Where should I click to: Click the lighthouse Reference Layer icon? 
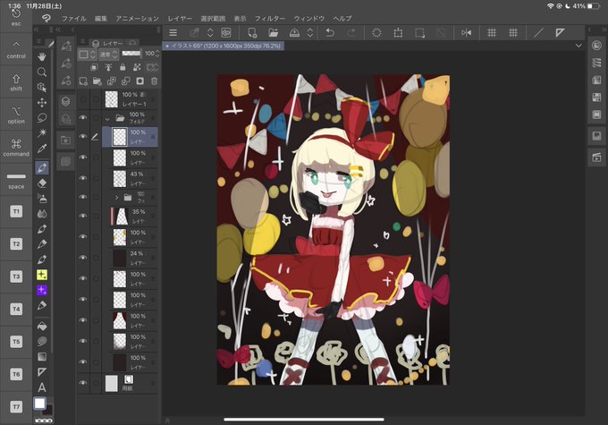(108, 67)
